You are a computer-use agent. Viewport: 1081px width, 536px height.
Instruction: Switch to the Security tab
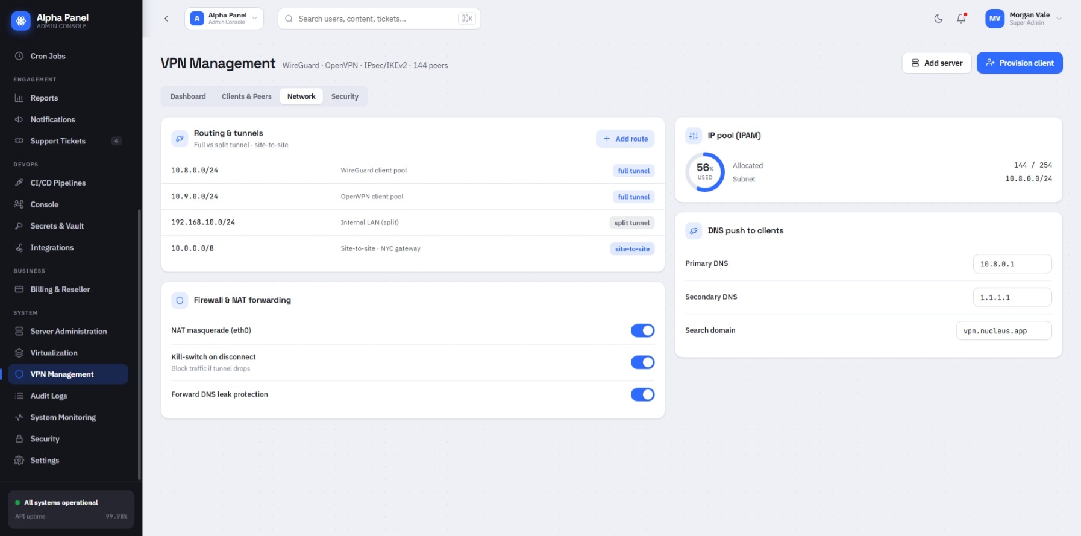(345, 96)
